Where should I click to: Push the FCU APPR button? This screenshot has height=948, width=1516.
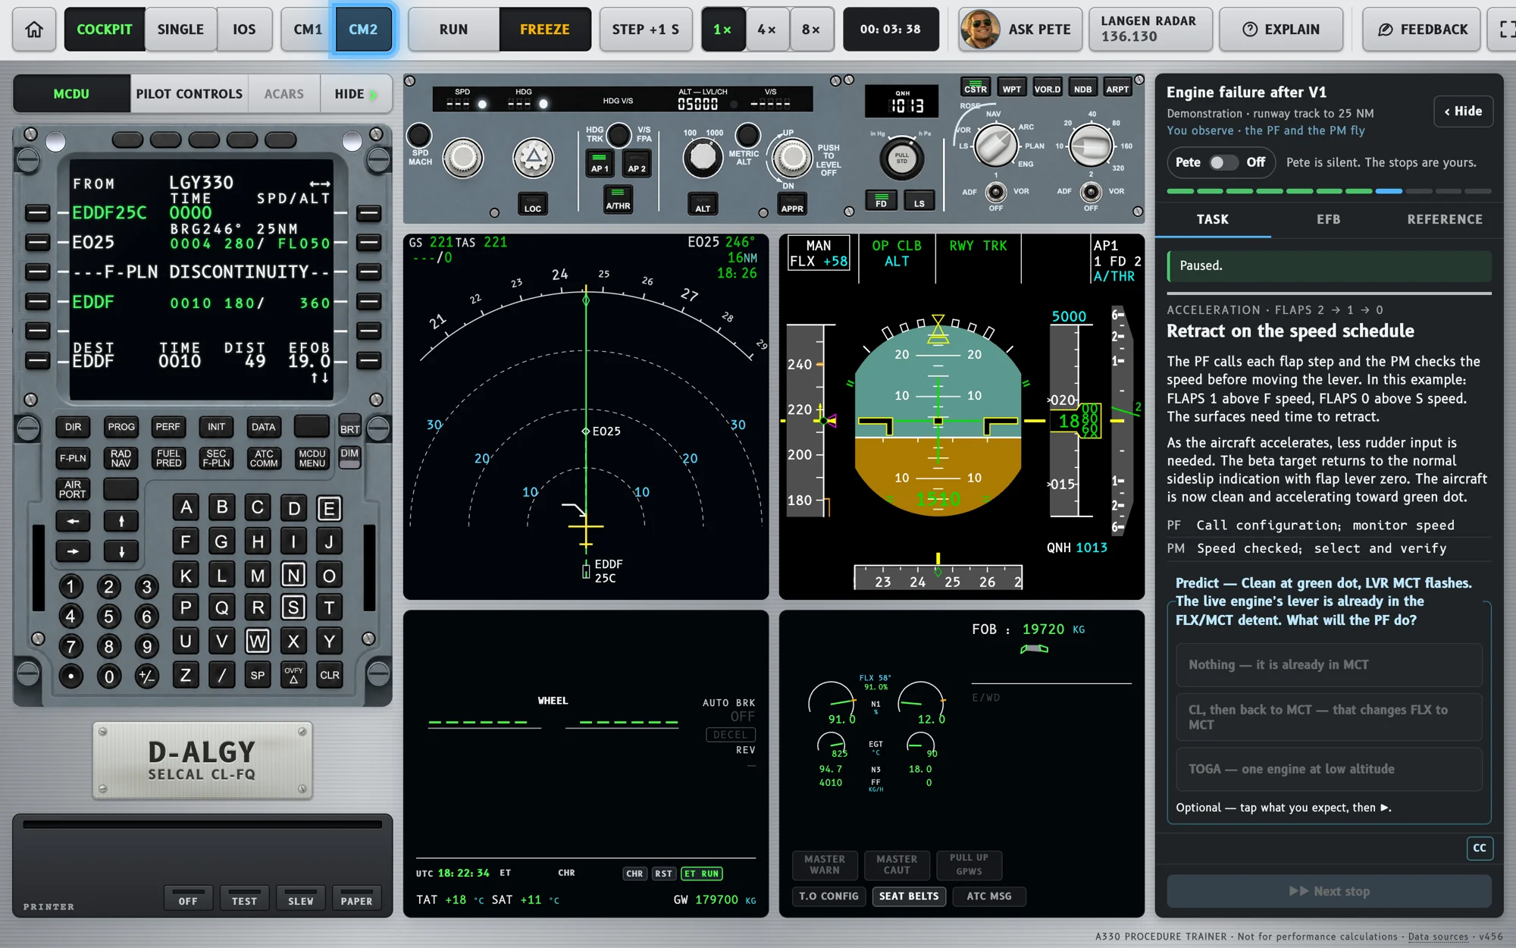tap(792, 203)
